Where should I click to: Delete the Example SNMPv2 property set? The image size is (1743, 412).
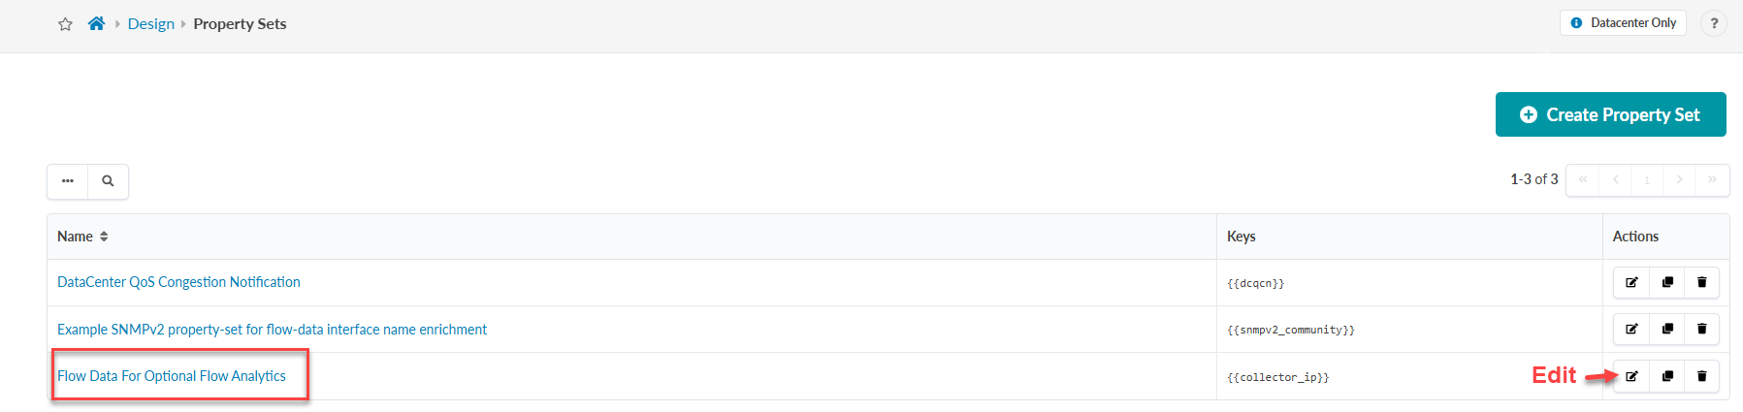click(1701, 329)
